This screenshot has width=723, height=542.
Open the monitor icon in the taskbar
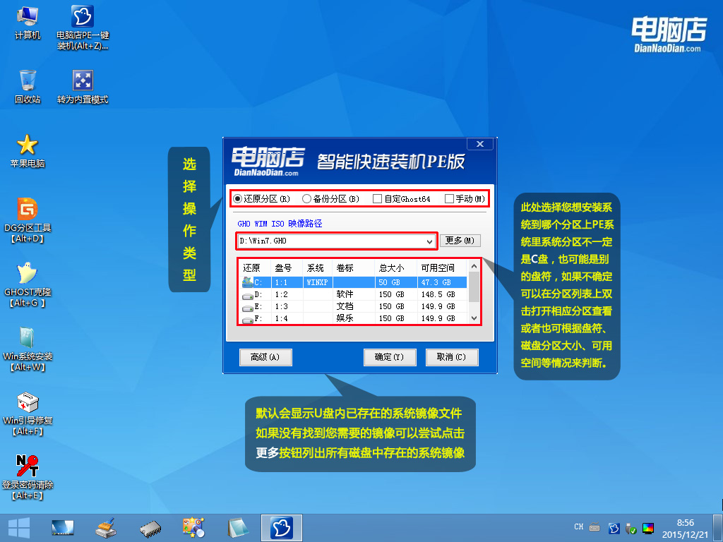tap(62, 528)
